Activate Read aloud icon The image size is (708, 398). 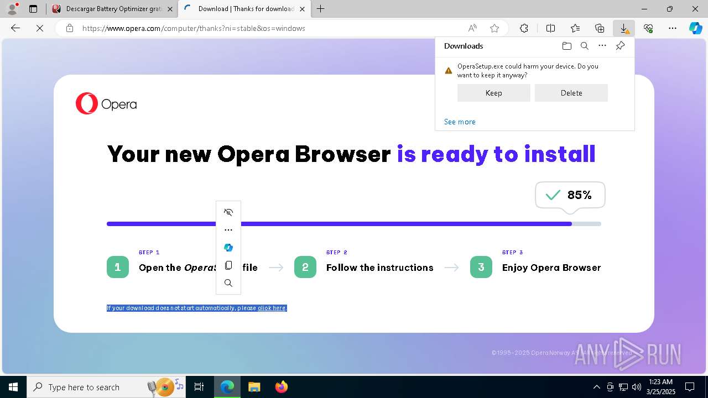point(472,28)
